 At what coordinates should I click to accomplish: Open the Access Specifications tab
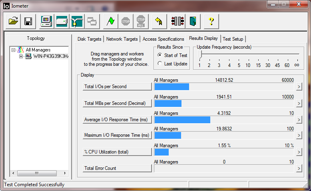pos(163,39)
